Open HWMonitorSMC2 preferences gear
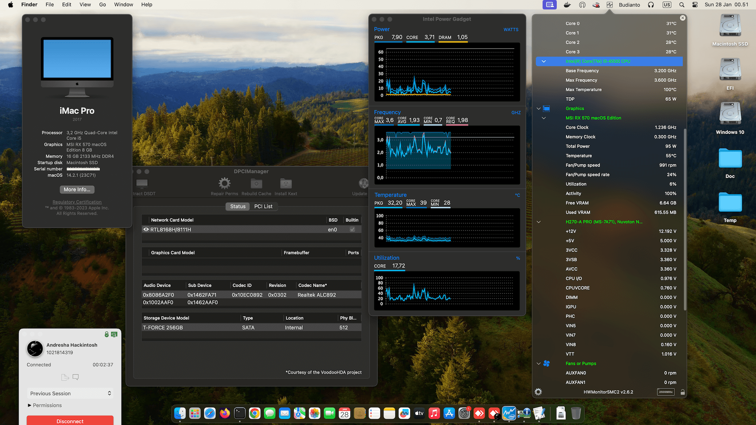Viewport: 756px width, 425px height. point(538,392)
